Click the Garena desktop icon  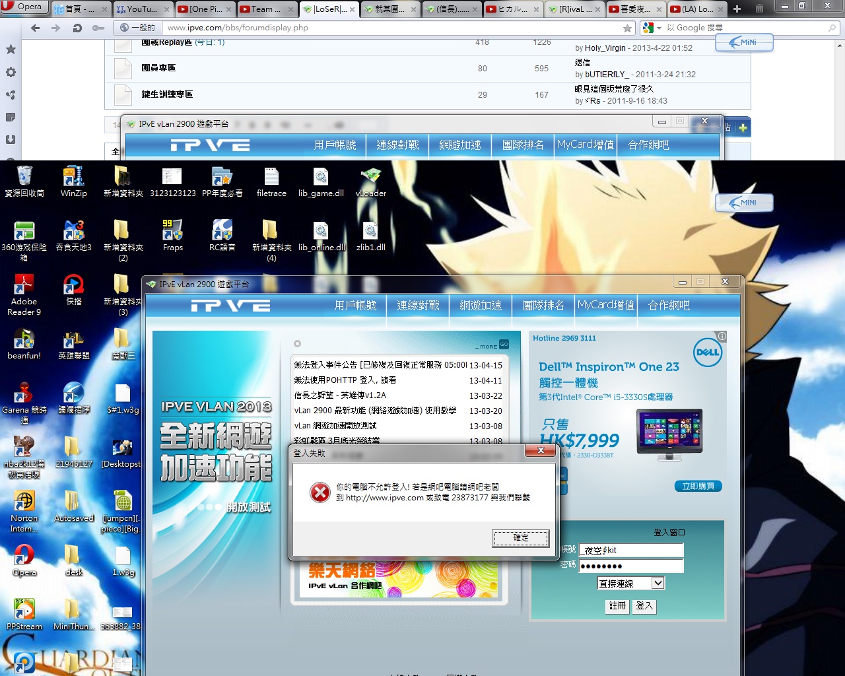click(24, 393)
